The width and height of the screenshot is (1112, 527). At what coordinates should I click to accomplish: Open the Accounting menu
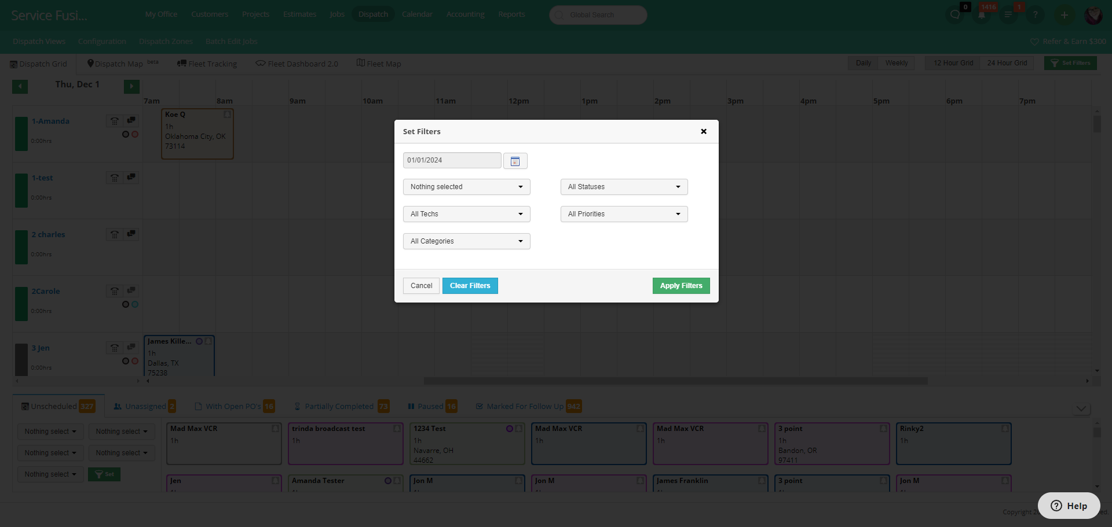pos(465,14)
